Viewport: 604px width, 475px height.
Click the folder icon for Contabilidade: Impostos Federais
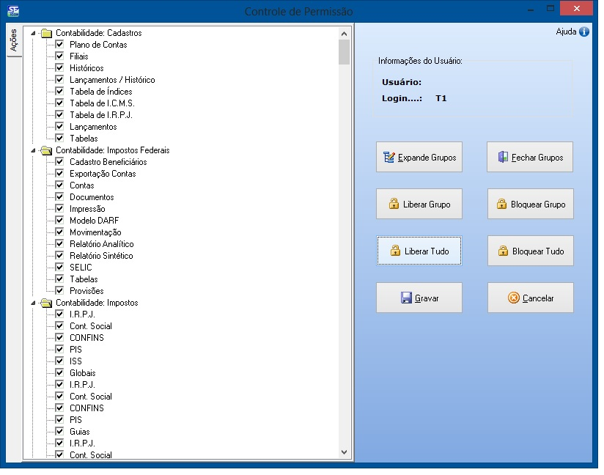click(46, 150)
